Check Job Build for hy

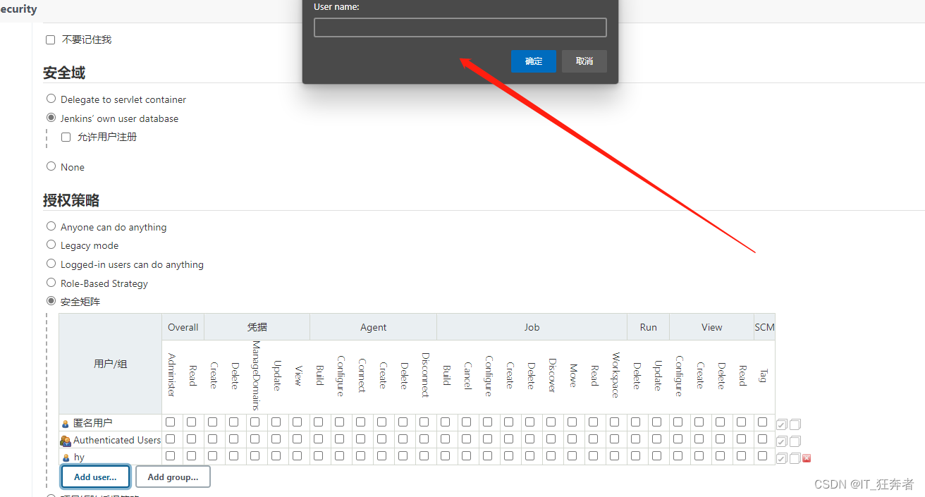pos(446,456)
